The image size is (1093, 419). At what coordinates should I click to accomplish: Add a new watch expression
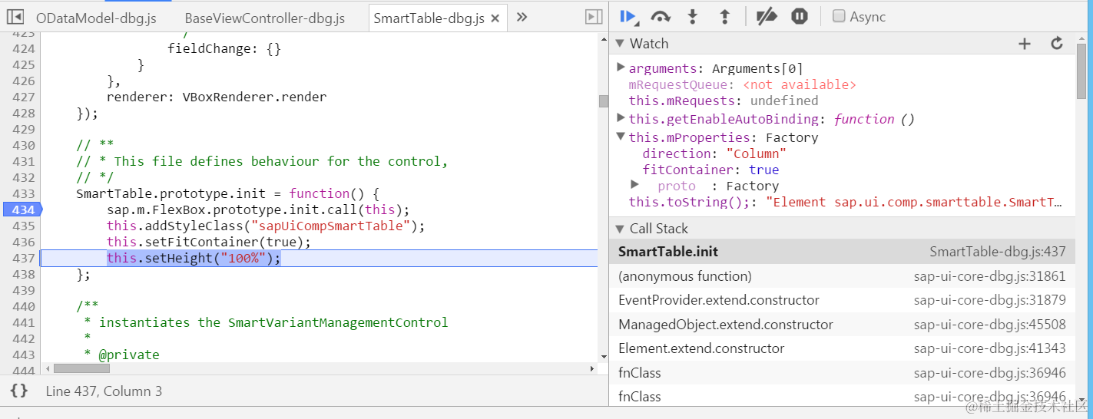[1024, 44]
